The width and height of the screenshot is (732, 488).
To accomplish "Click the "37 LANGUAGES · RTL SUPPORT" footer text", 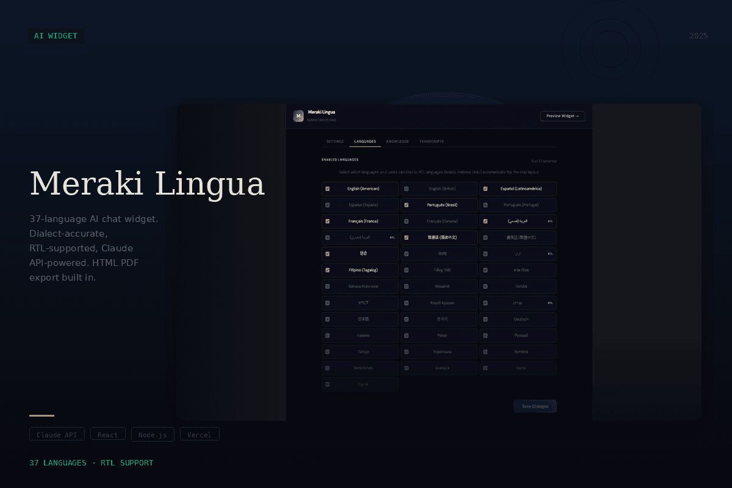I will [91, 463].
